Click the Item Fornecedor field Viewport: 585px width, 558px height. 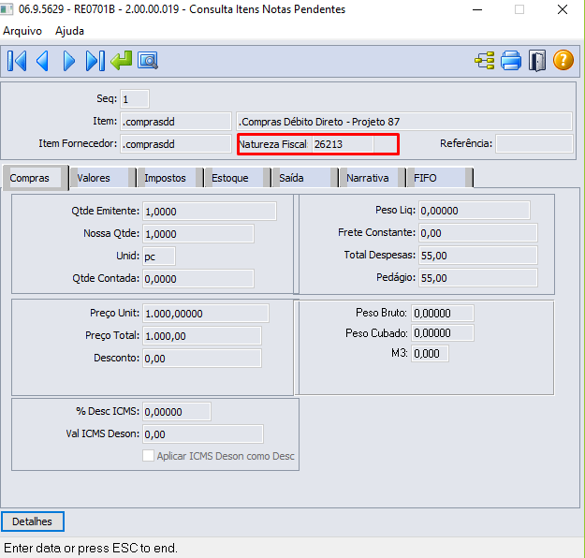tap(176, 144)
